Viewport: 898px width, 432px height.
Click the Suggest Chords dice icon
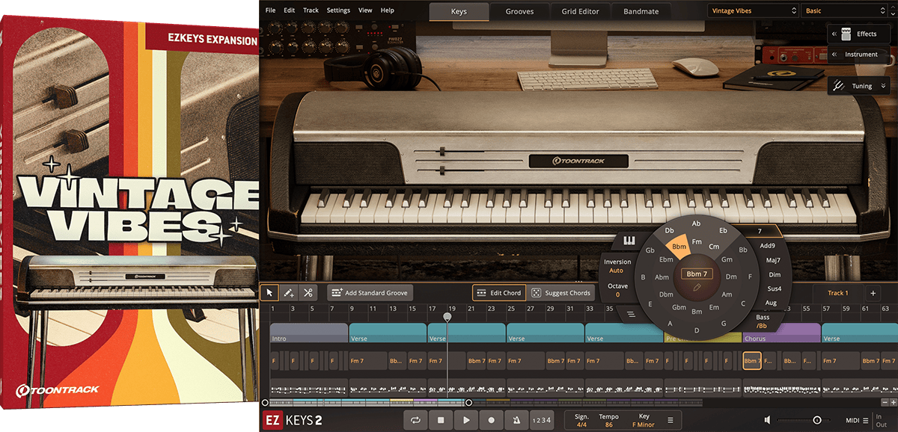538,293
